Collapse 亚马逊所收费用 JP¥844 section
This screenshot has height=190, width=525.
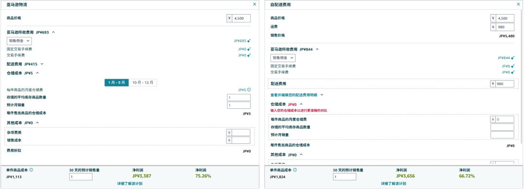tap(317, 49)
